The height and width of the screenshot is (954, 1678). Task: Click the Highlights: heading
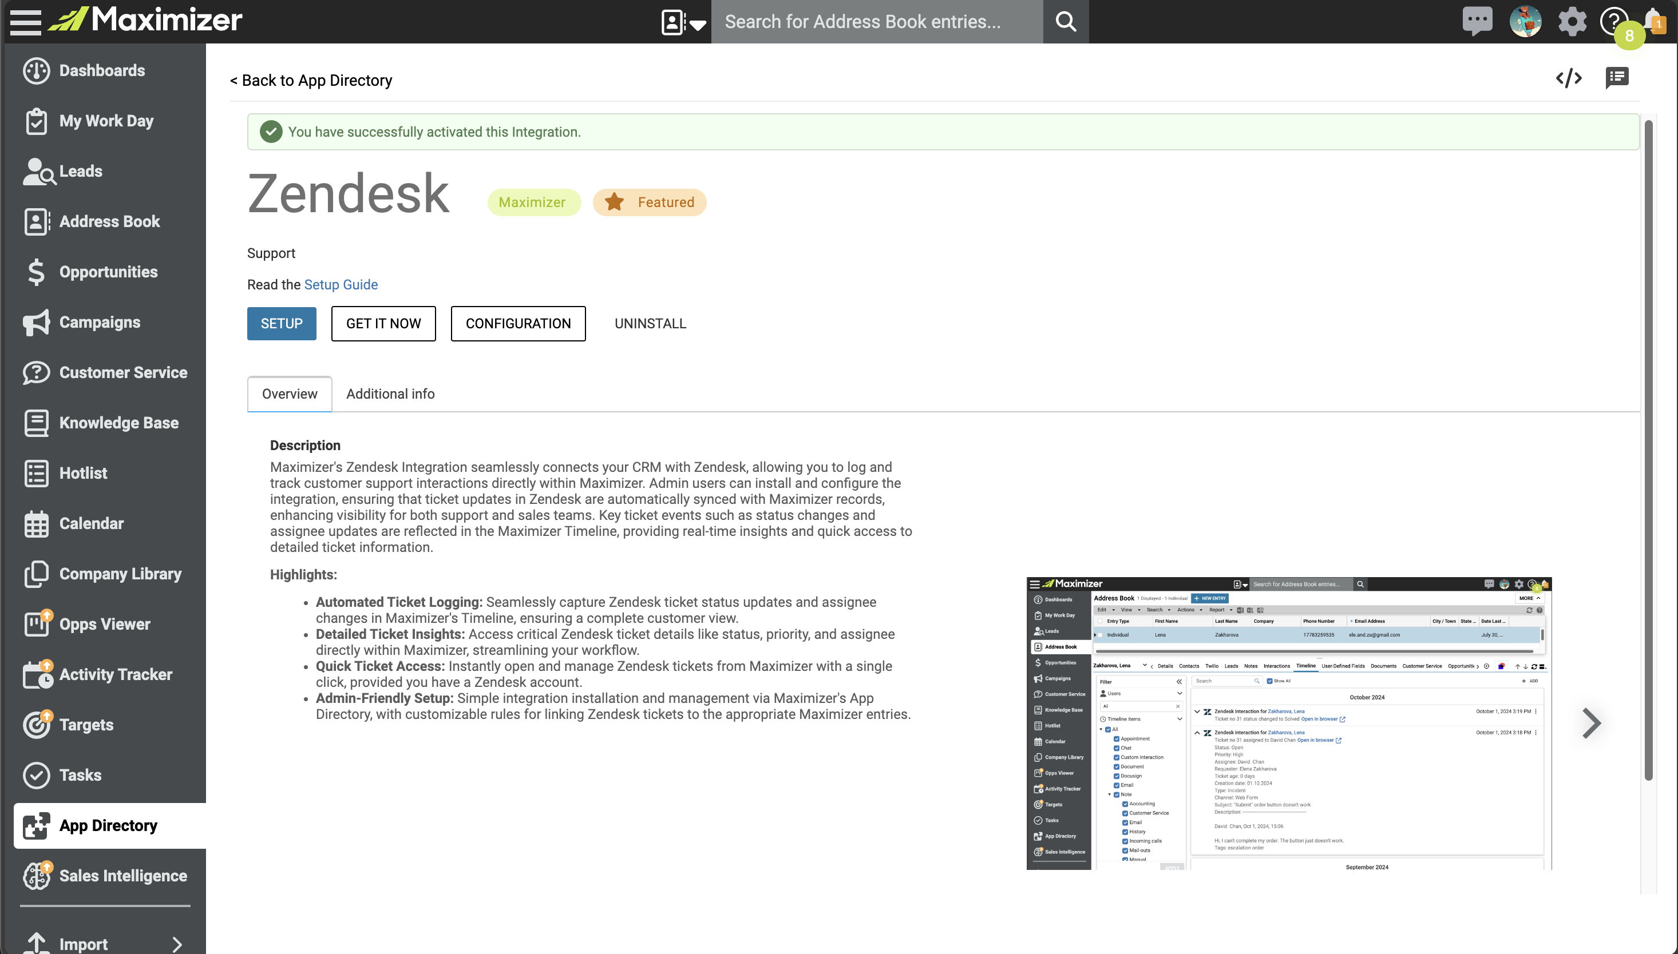pyautogui.click(x=303, y=575)
